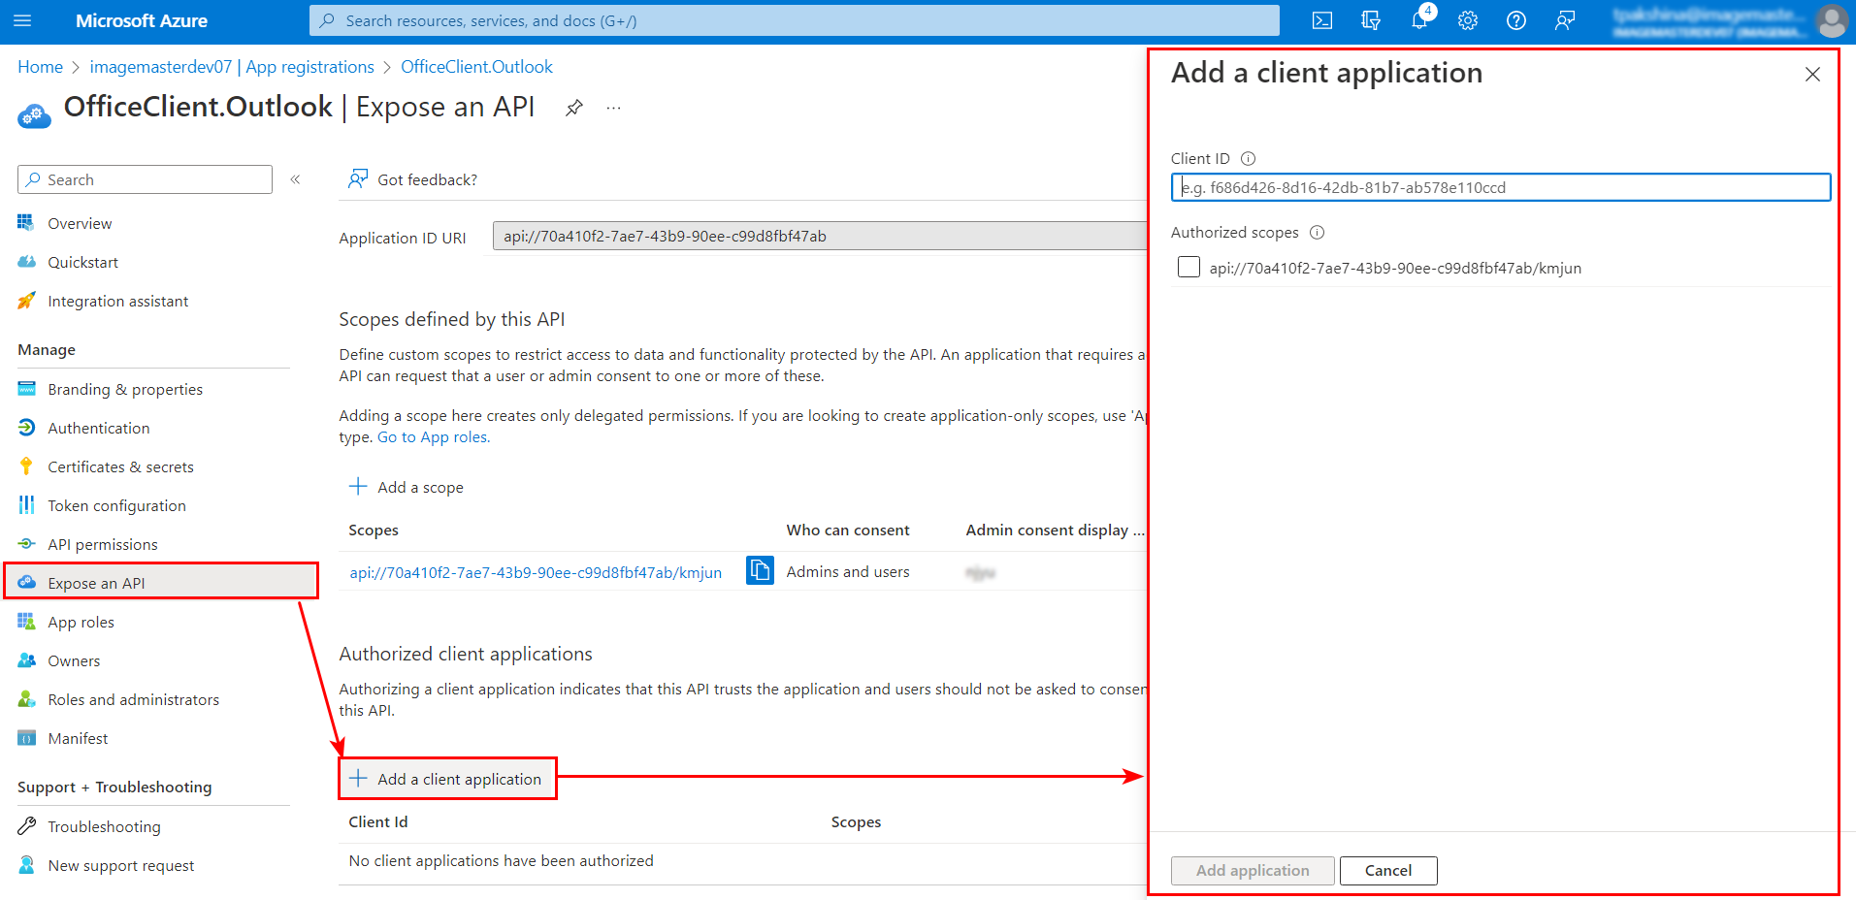Open Token configuration
Viewport: 1856px width, 900px height.
point(116,505)
